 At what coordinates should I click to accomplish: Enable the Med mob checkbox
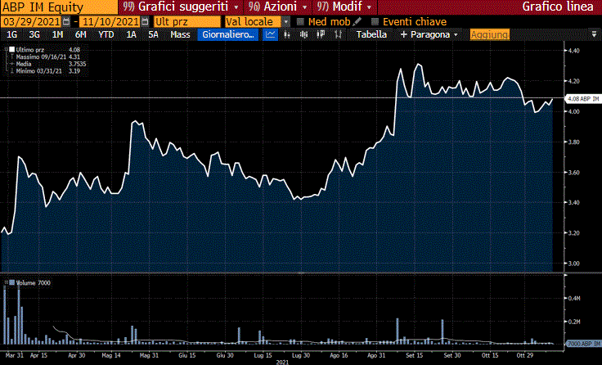click(x=300, y=21)
